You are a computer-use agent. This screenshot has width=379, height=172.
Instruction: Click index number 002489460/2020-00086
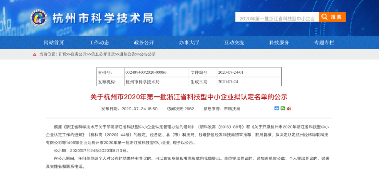(x=146, y=72)
